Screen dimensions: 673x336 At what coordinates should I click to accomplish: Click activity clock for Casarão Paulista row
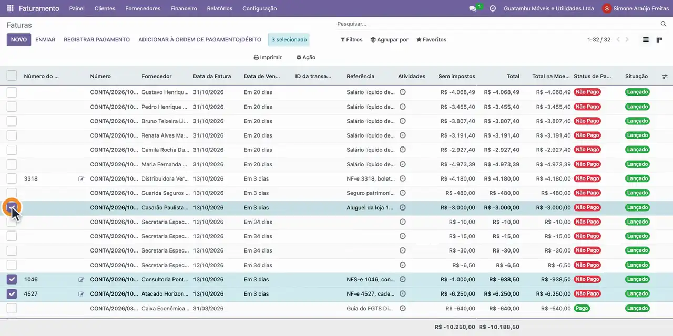tap(403, 207)
